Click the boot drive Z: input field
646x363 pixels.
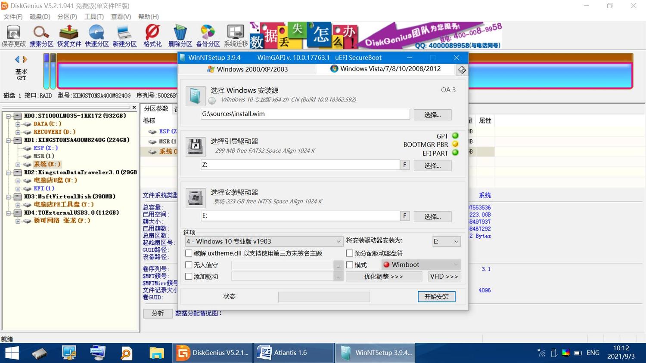coord(300,165)
